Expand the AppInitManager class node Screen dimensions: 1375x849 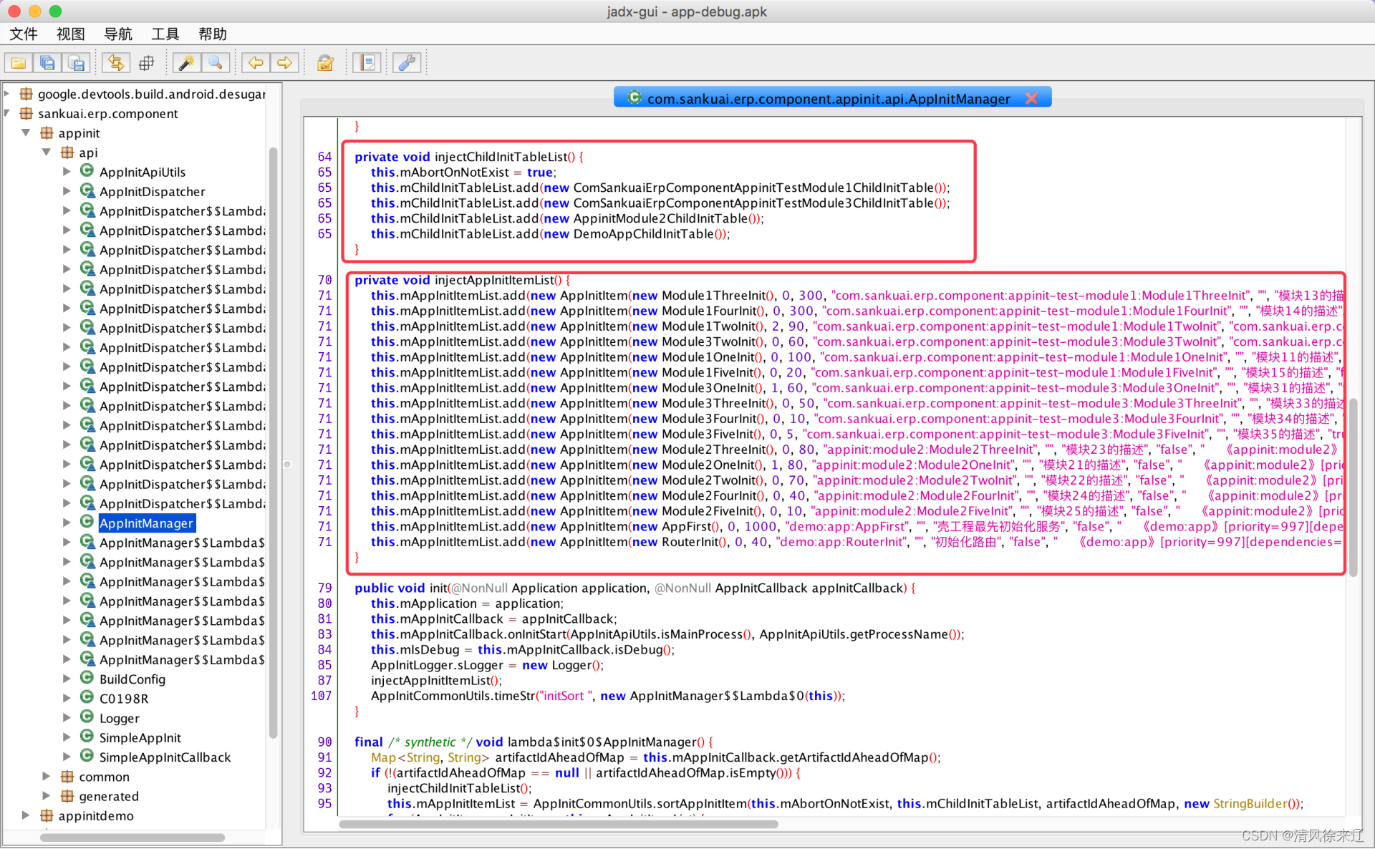point(66,523)
